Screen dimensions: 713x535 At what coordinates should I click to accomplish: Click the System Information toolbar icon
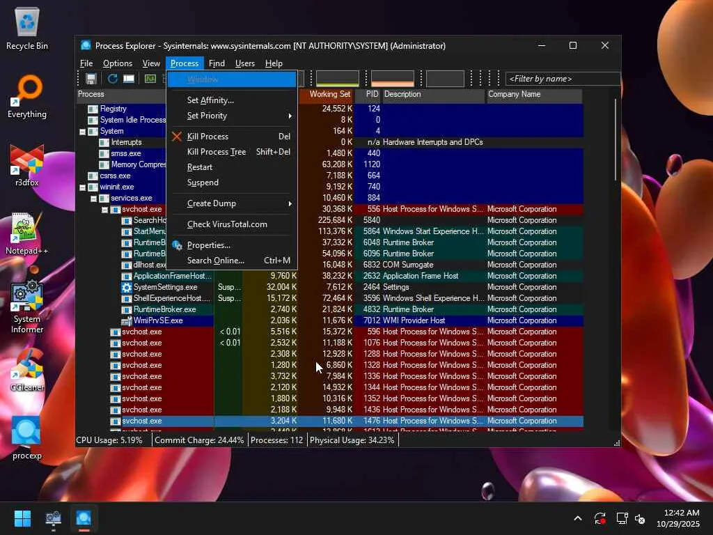[x=129, y=79]
